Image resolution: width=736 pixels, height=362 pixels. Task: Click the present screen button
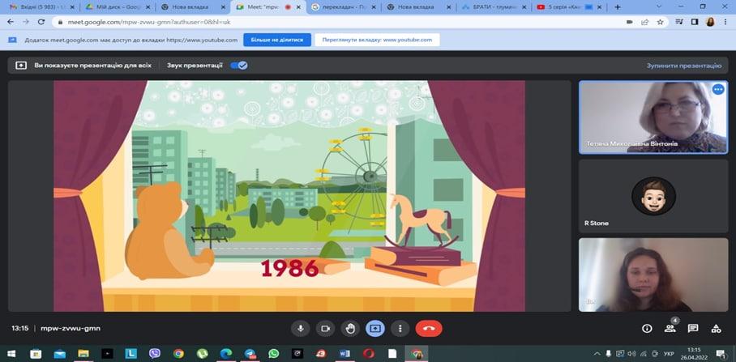click(x=374, y=329)
